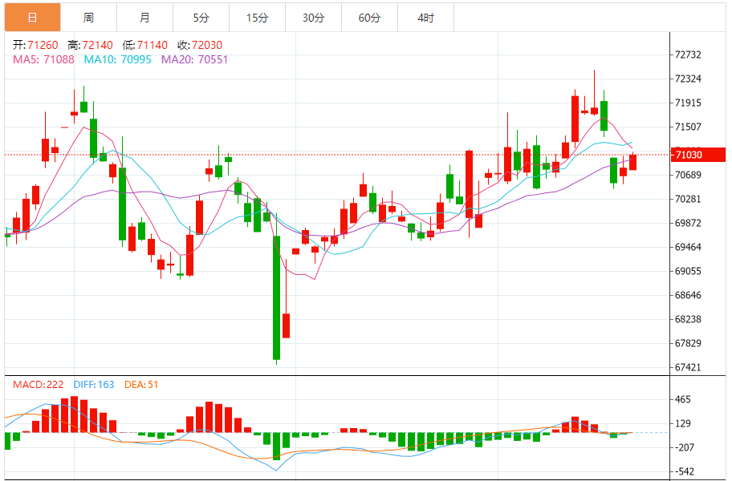Click the 68238 price axis label
The image size is (732, 481).
click(688, 319)
